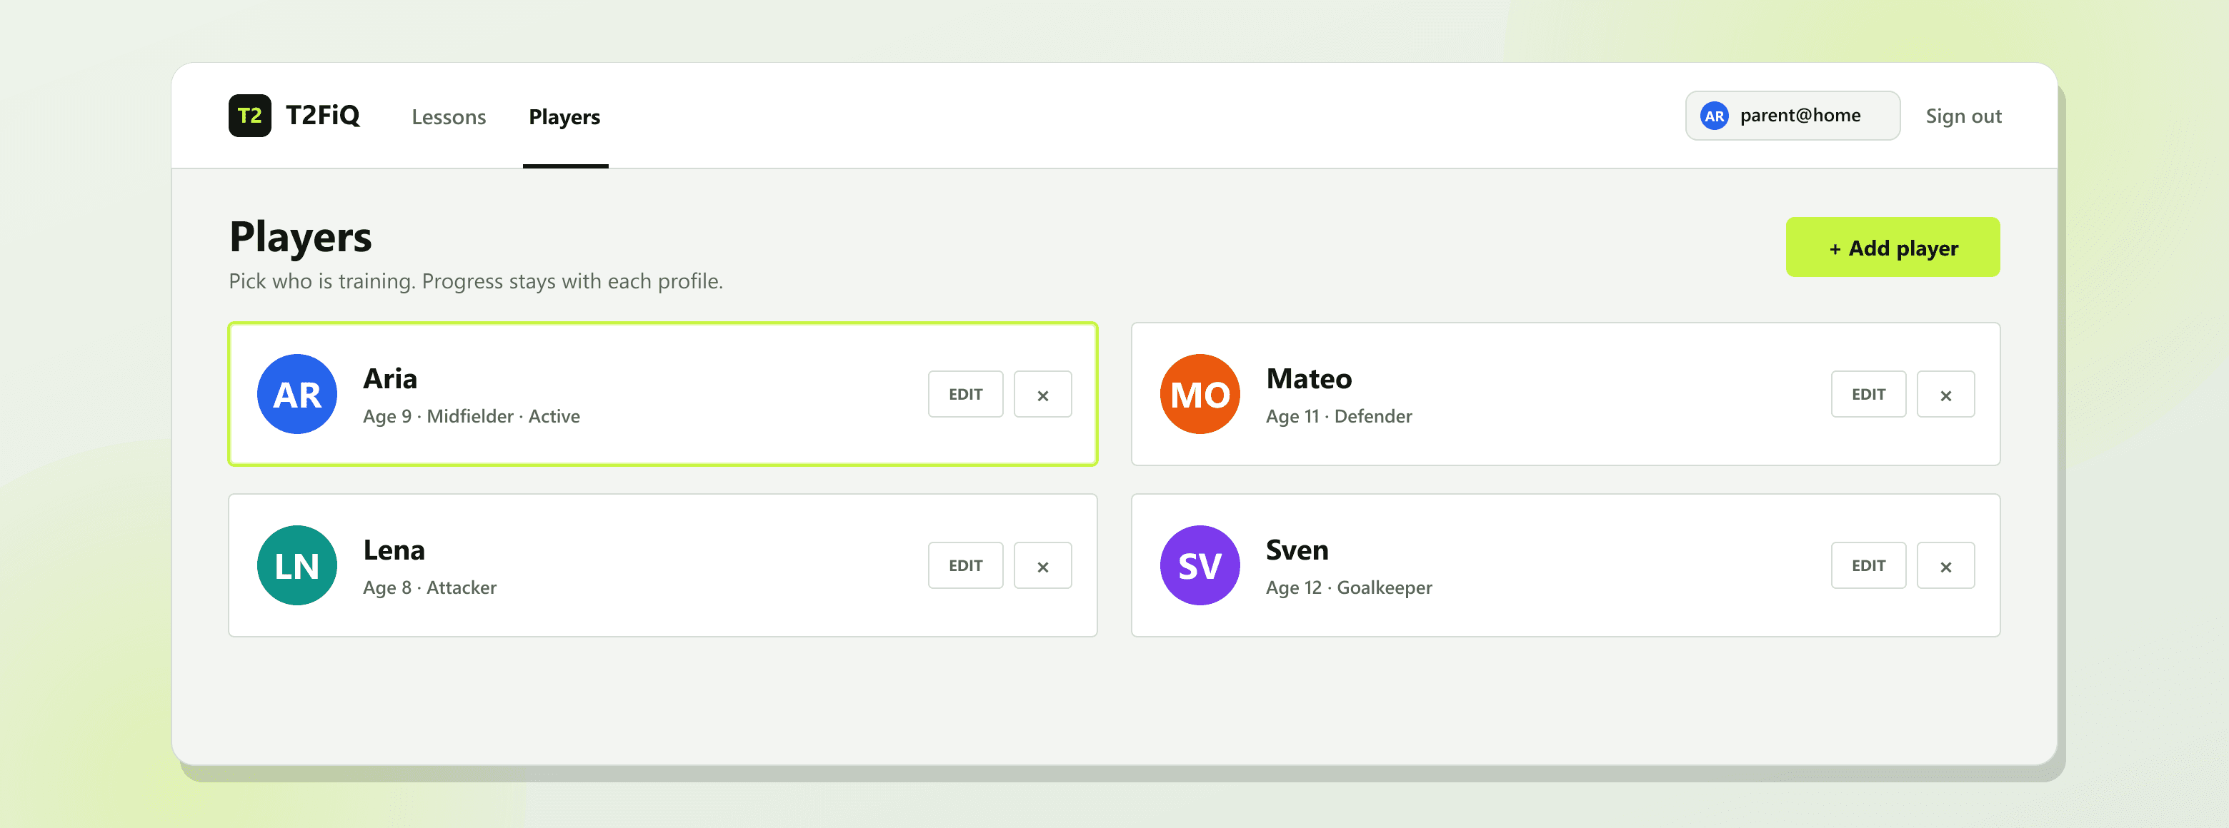
Task: Click 'Age 8 · Attacker' text
Action: (x=429, y=587)
